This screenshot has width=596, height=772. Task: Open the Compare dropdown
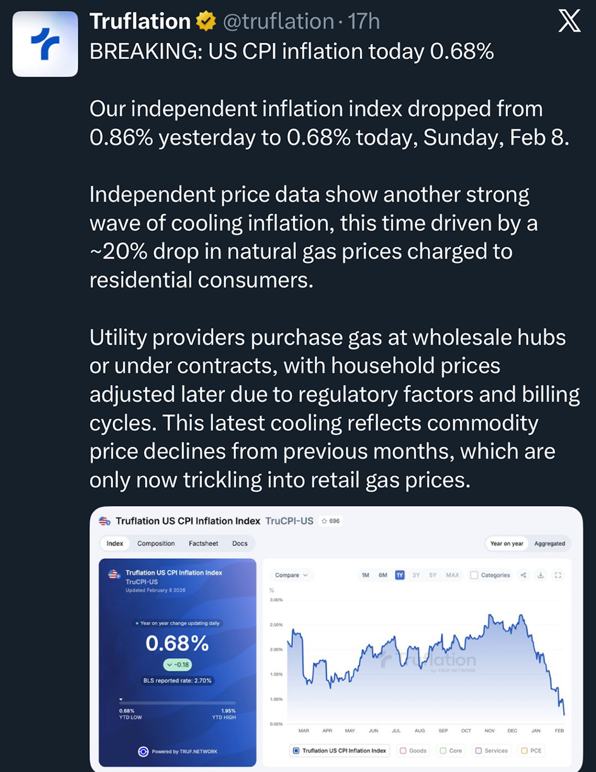[x=291, y=575]
